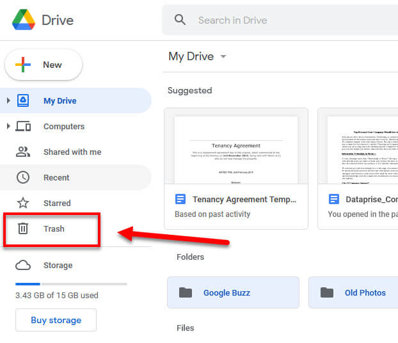
Task: Click the My Drive sidebar icon
Action: [23, 100]
